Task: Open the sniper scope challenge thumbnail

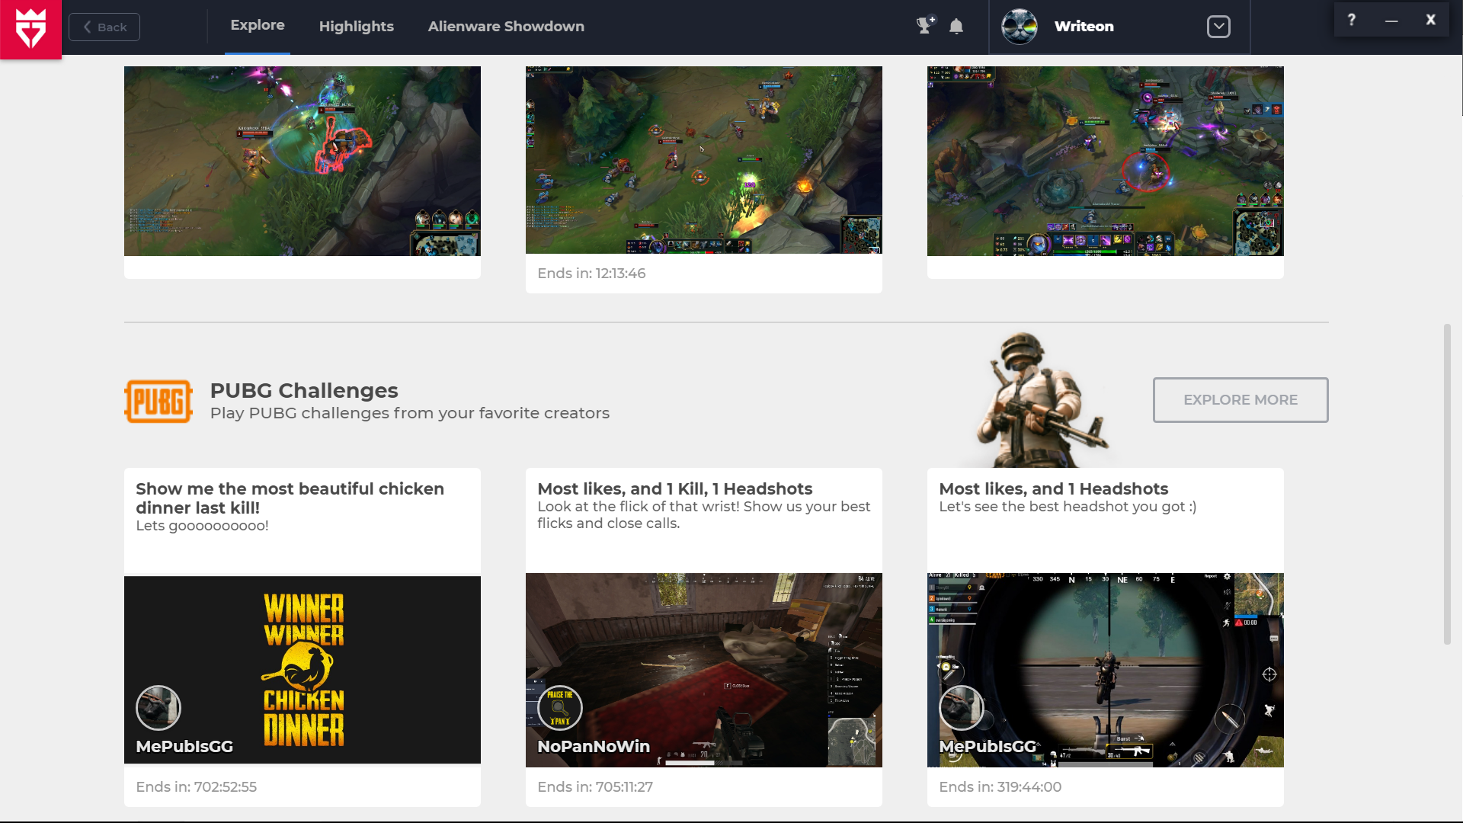Action: tap(1106, 670)
